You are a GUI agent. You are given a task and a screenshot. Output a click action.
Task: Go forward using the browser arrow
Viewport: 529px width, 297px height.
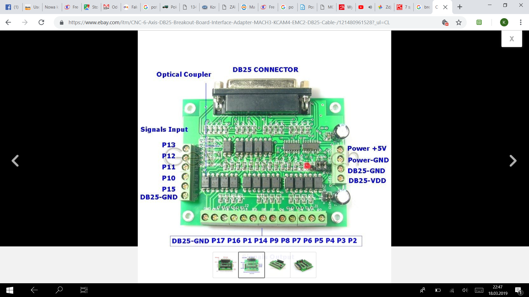pyautogui.click(x=25, y=22)
